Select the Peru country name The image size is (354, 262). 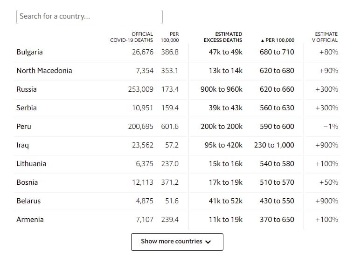pyautogui.click(x=24, y=127)
